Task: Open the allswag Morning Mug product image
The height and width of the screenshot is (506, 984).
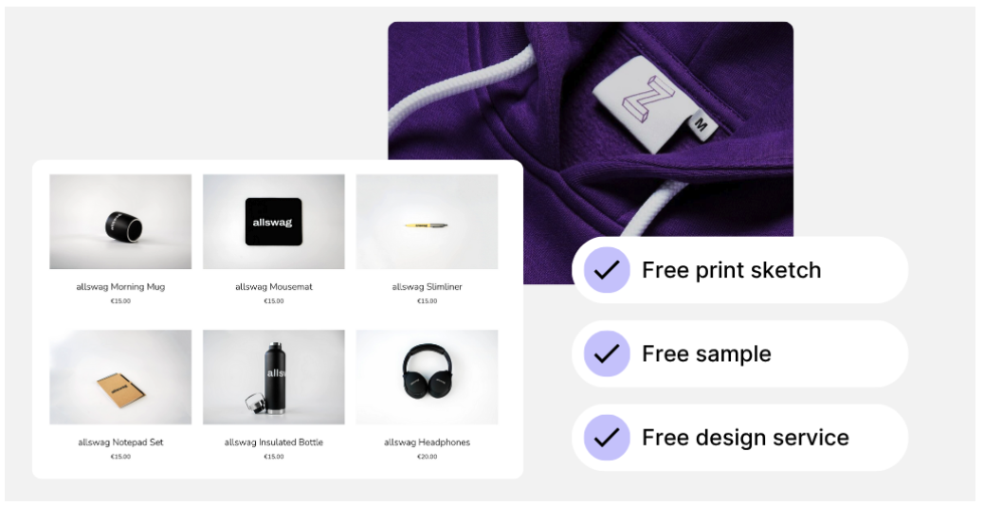Action: point(120,222)
